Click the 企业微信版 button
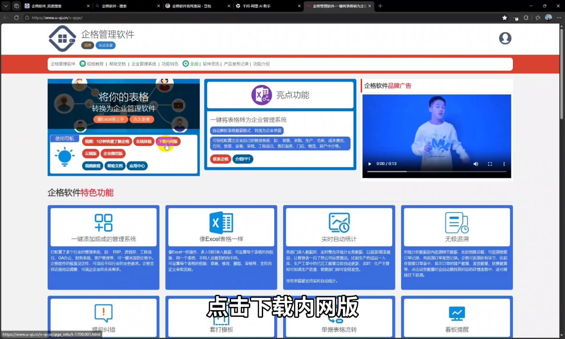This screenshot has height=339, width=565. tap(113, 153)
